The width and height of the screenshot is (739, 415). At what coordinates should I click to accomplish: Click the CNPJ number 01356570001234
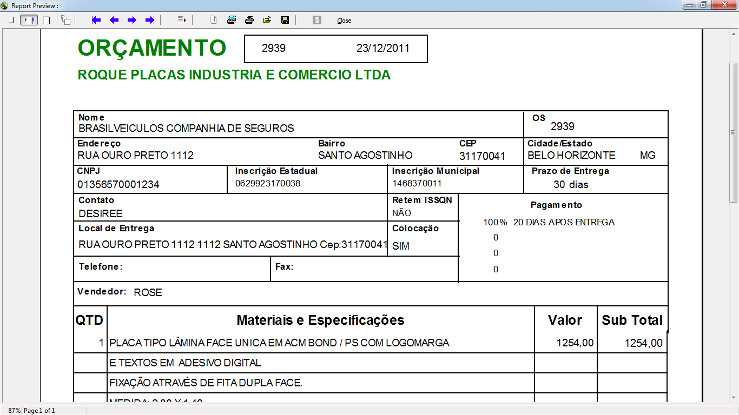pos(118,185)
